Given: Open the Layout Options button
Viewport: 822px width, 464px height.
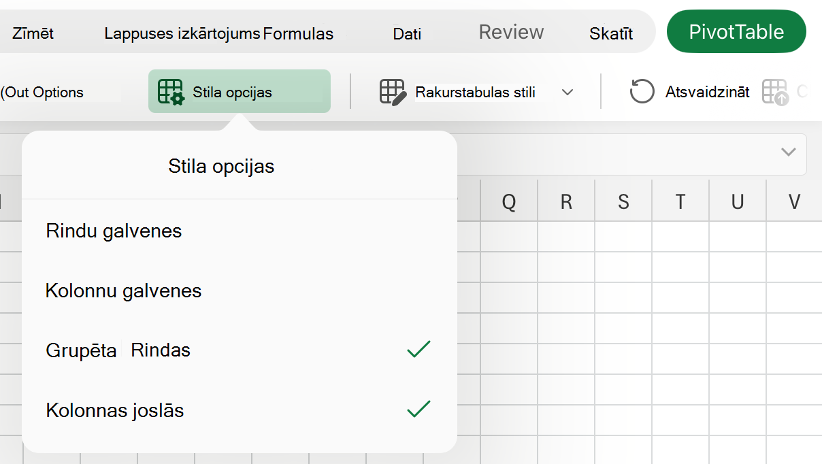Looking at the screenshot, I should pos(42,92).
